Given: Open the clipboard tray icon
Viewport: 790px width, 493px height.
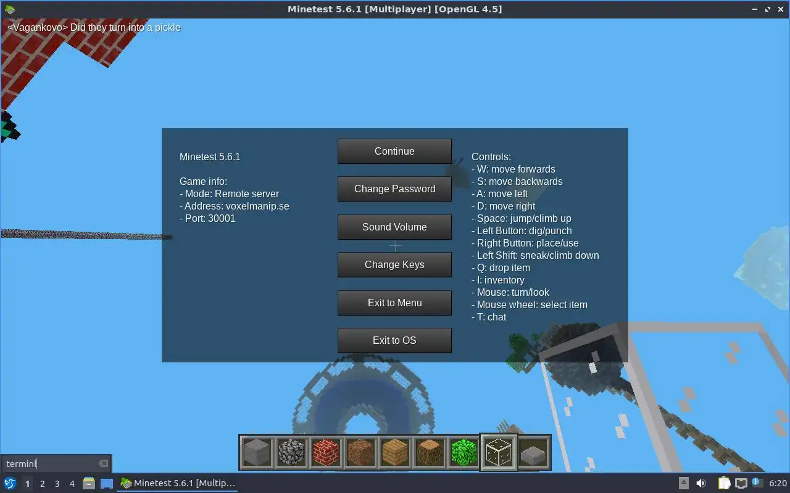Looking at the screenshot, I should coord(724,483).
